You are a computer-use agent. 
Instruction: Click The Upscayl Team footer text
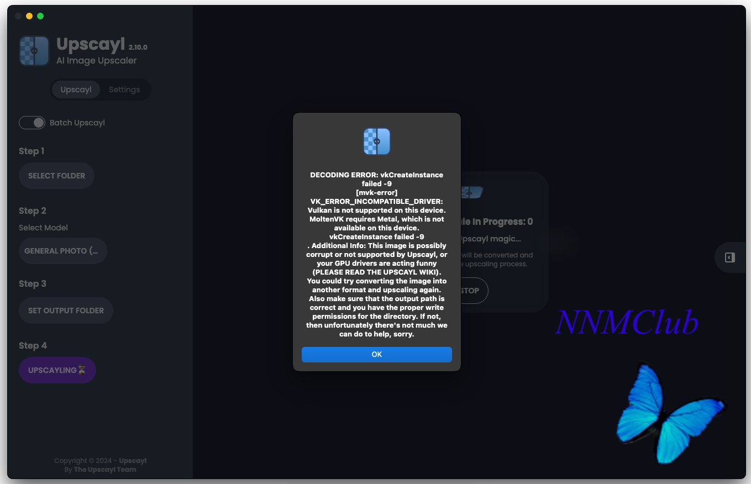pos(105,470)
